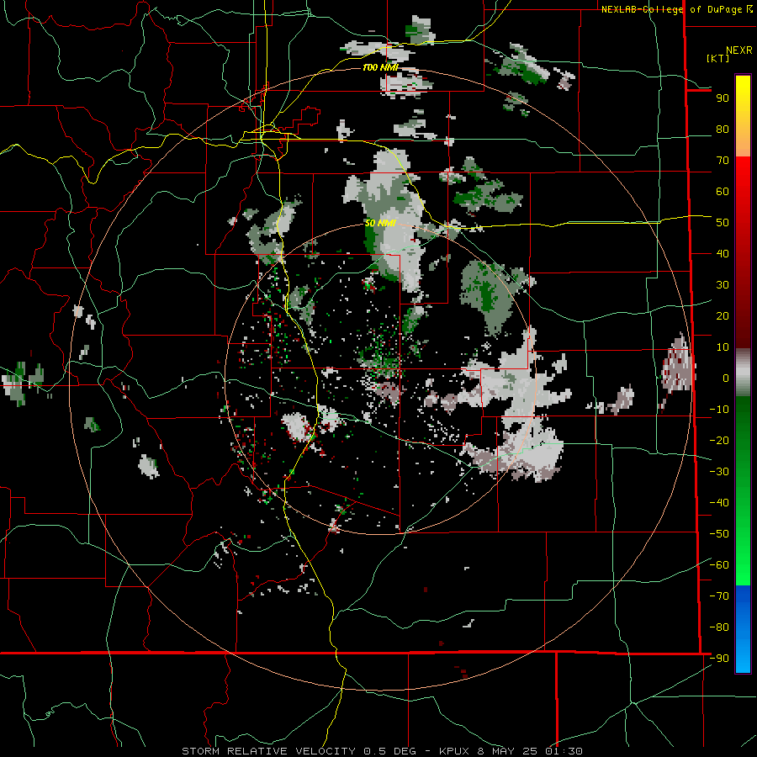Click the [KT] units label
Viewport: 757px width, 757px height.
[717, 58]
